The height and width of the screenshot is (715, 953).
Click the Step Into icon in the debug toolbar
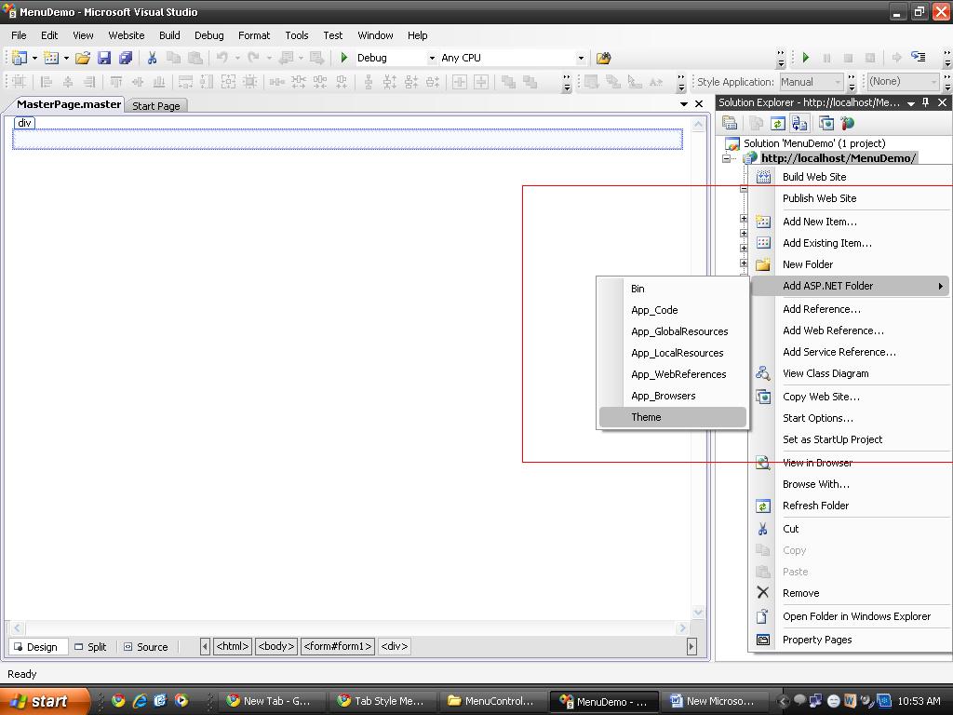point(918,57)
